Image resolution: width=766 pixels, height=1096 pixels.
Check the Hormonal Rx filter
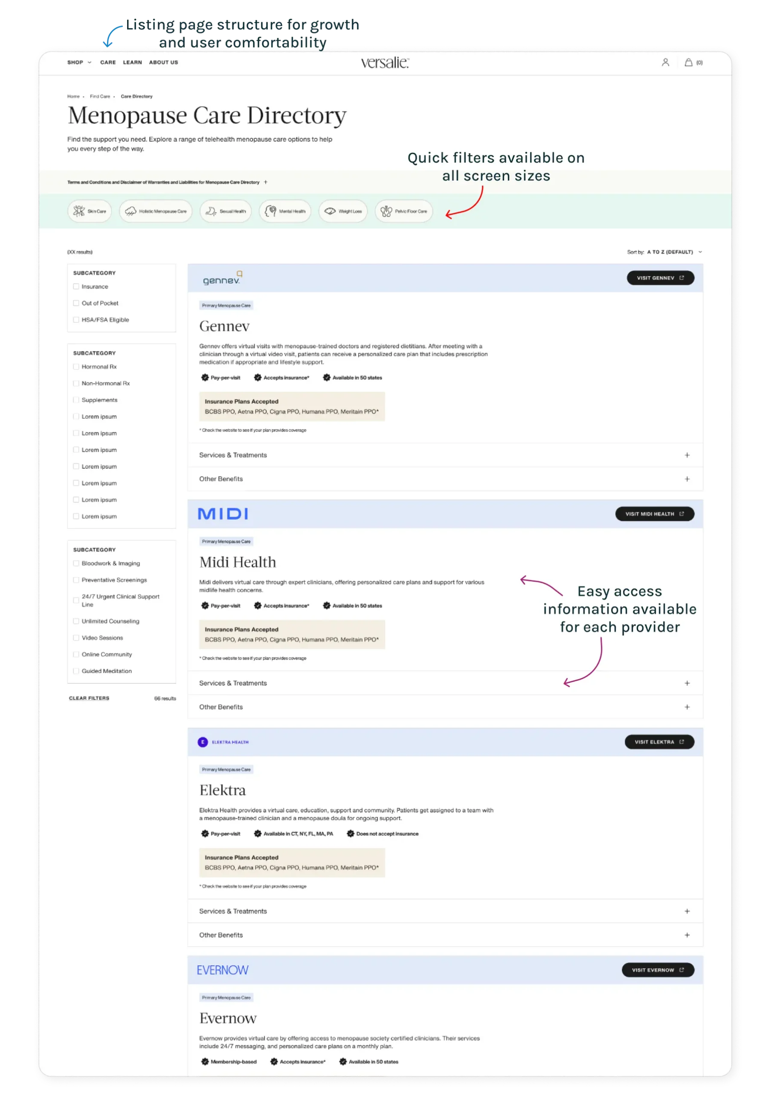tap(76, 366)
